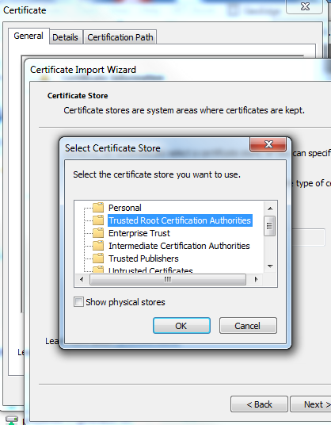Viewport: 331px width, 425px height.
Task: Click the horizontal scrollbar thumb in store list
Action: click(x=168, y=279)
